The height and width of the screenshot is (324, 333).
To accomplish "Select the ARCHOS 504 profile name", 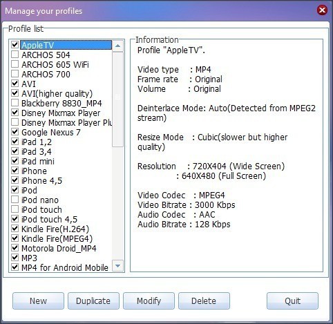I will pos(46,55).
